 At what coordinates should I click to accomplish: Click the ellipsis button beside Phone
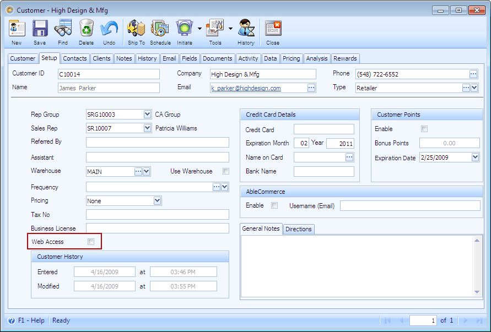click(x=473, y=74)
